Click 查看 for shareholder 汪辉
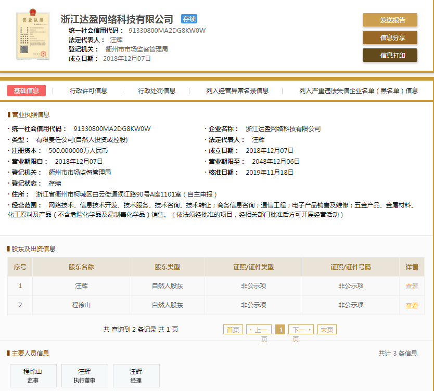Image resolution: width=434 pixels, height=391 pixels. (411, 285)
